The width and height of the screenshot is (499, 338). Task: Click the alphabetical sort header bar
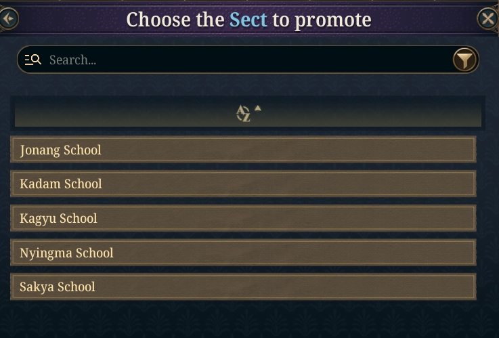248,114
